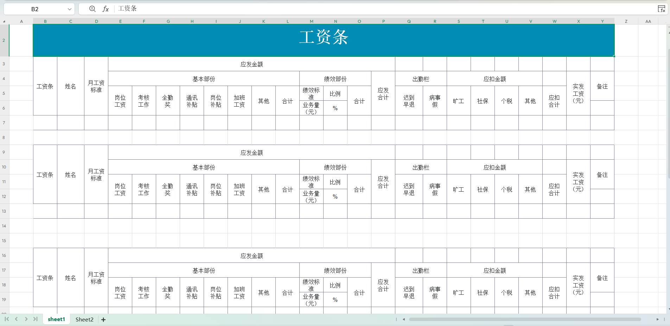Click the Name Box showing B2

tap(35, 9)
